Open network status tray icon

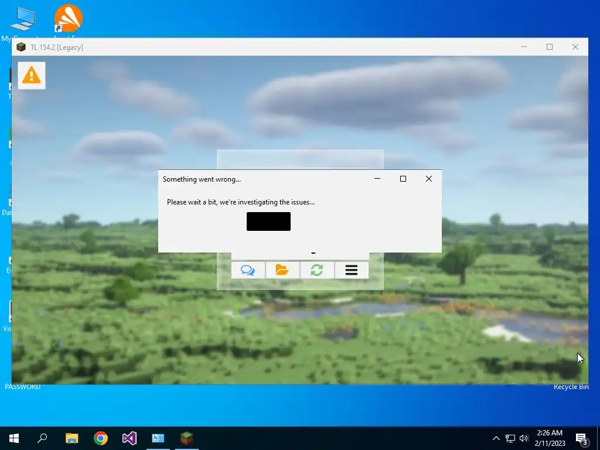[x=510, y=438]
